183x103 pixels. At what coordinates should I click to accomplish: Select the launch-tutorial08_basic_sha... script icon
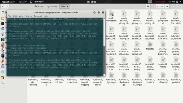point(111,29)
